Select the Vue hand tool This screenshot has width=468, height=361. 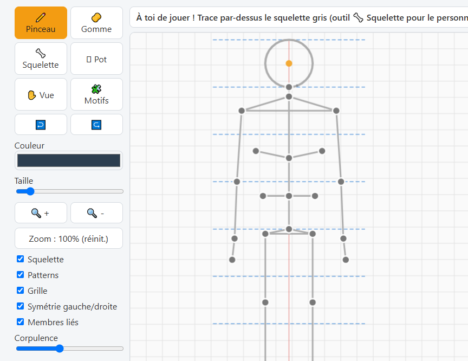coord(41,94)
